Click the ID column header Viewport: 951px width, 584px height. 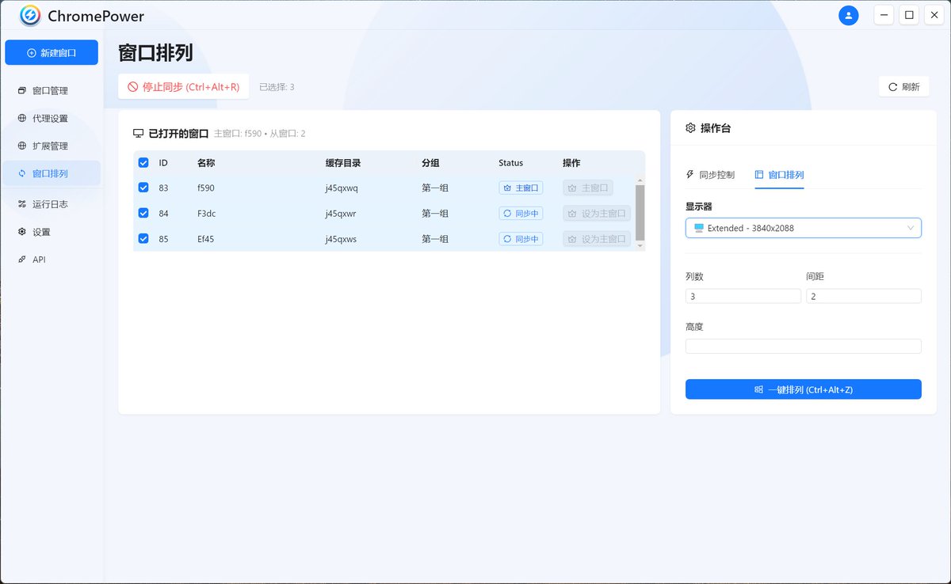point(163,163)
